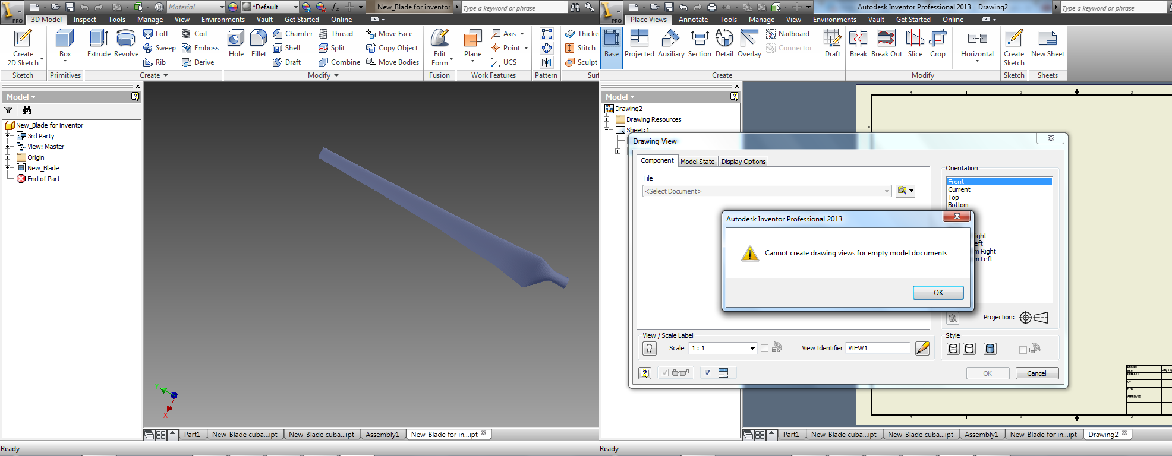Click the Loft tool

tap(156, 34)
